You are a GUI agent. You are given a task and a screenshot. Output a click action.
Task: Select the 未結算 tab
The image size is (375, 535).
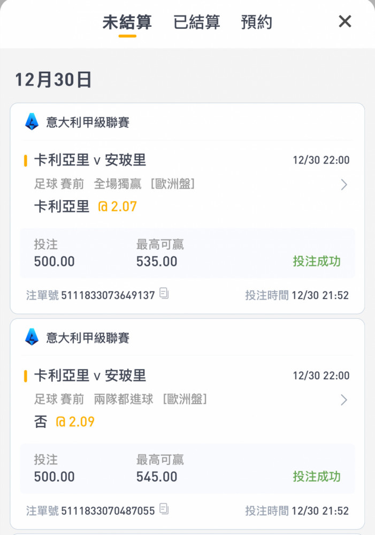(127, 22)
